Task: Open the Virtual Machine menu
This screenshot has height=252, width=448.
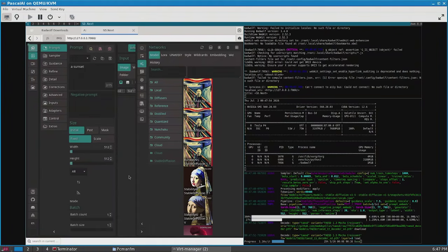Action: pyautogui.click(x=24, y=9)
